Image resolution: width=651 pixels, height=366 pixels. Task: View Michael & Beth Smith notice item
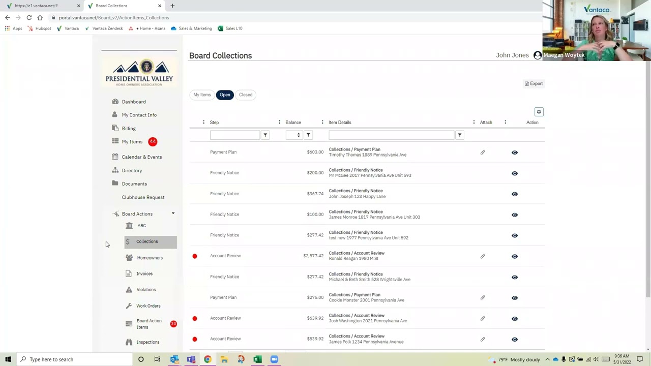pos(515,277)
